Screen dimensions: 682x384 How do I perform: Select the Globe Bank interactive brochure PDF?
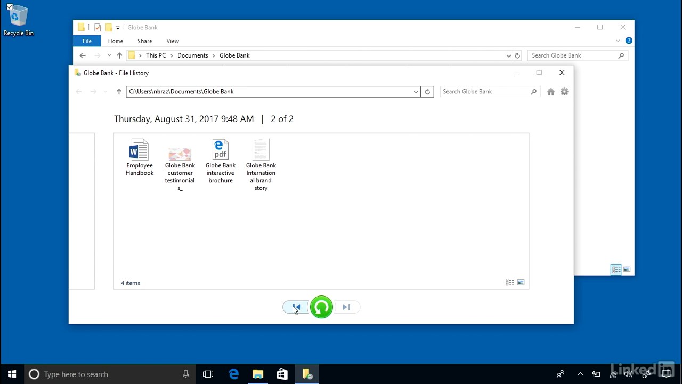221,161
